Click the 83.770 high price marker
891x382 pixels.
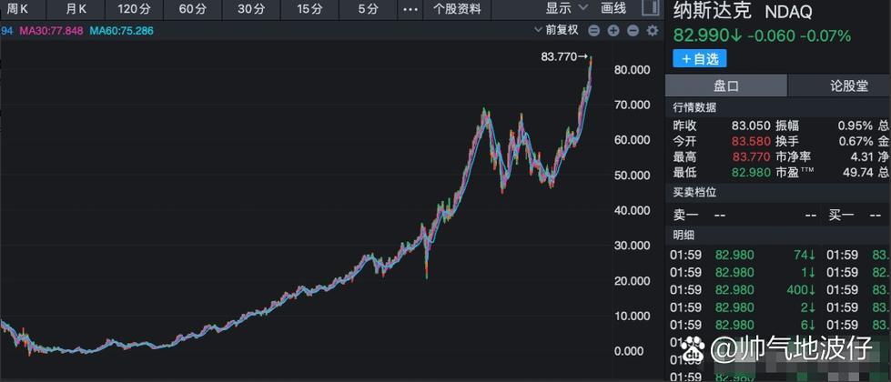[x=565, y=56]
